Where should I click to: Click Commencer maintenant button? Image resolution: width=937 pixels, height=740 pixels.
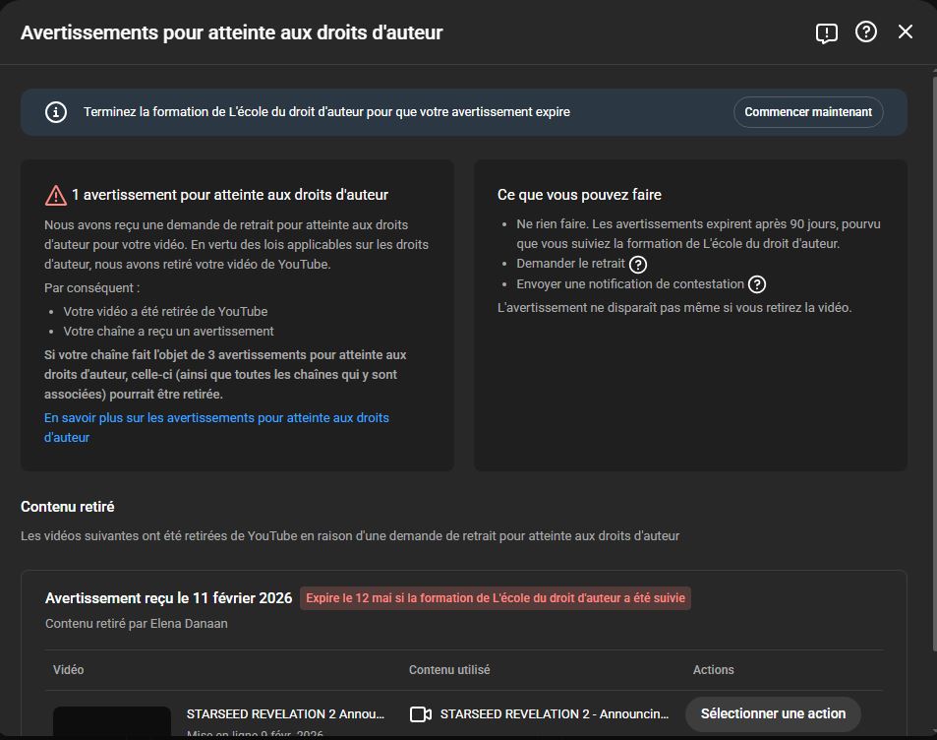point(808,112)
